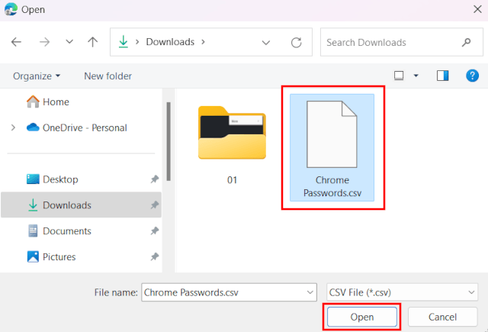Click the Edge icon in title bar
The height and width of the screenshot is (332, 488).
click(11, 9)
